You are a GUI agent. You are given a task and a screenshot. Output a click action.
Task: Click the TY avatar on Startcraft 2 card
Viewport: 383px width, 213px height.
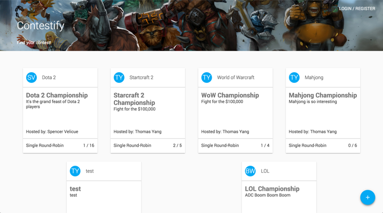[119, 78]
